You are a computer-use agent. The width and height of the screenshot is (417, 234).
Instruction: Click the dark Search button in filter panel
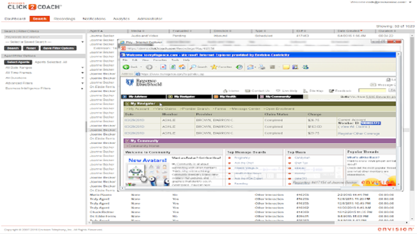point(13,48)
